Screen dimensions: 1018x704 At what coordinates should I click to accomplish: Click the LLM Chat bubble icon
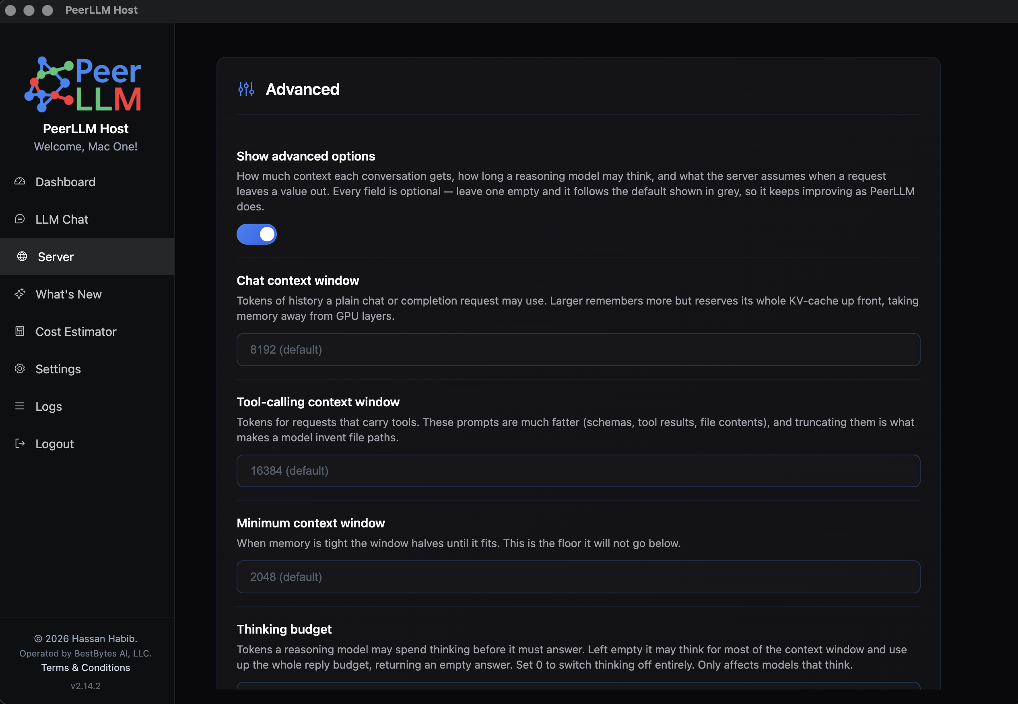pyautogui.click(x=20, y=219)
